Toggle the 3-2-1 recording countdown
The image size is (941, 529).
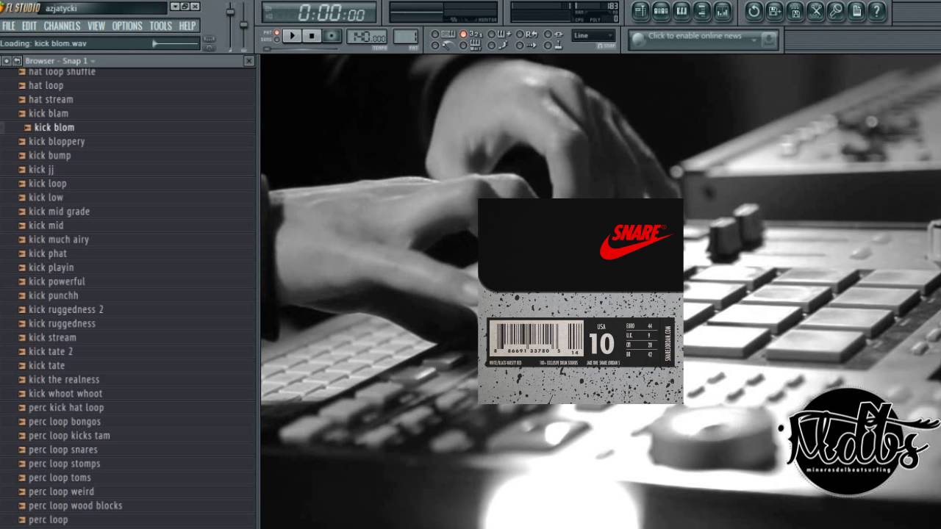[471, 34]
